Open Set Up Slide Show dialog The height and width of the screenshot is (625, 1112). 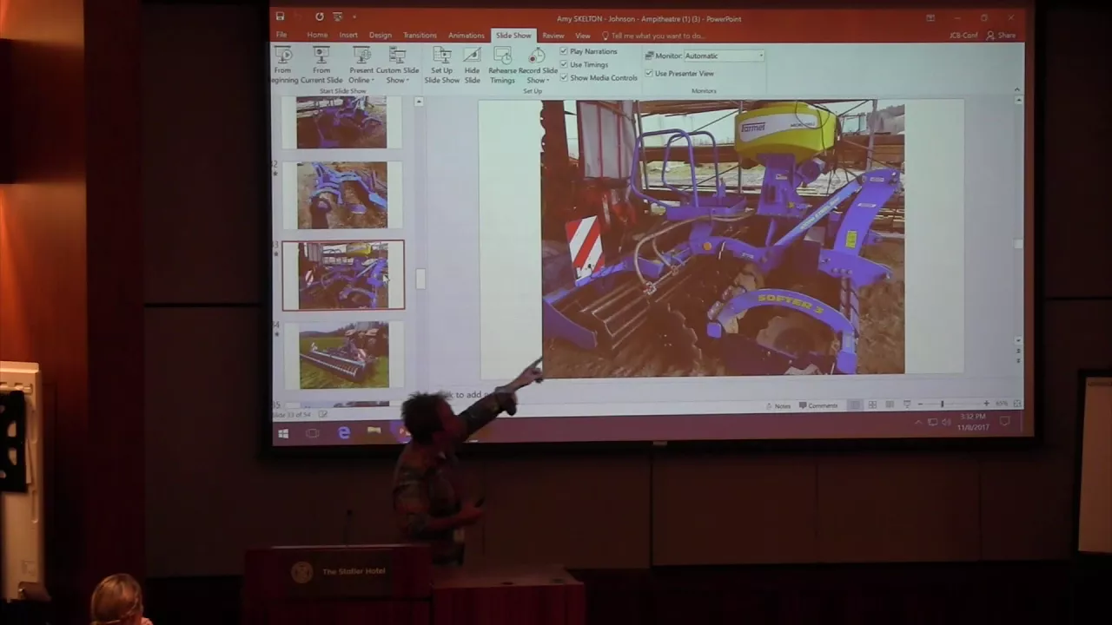click(442, 66)
